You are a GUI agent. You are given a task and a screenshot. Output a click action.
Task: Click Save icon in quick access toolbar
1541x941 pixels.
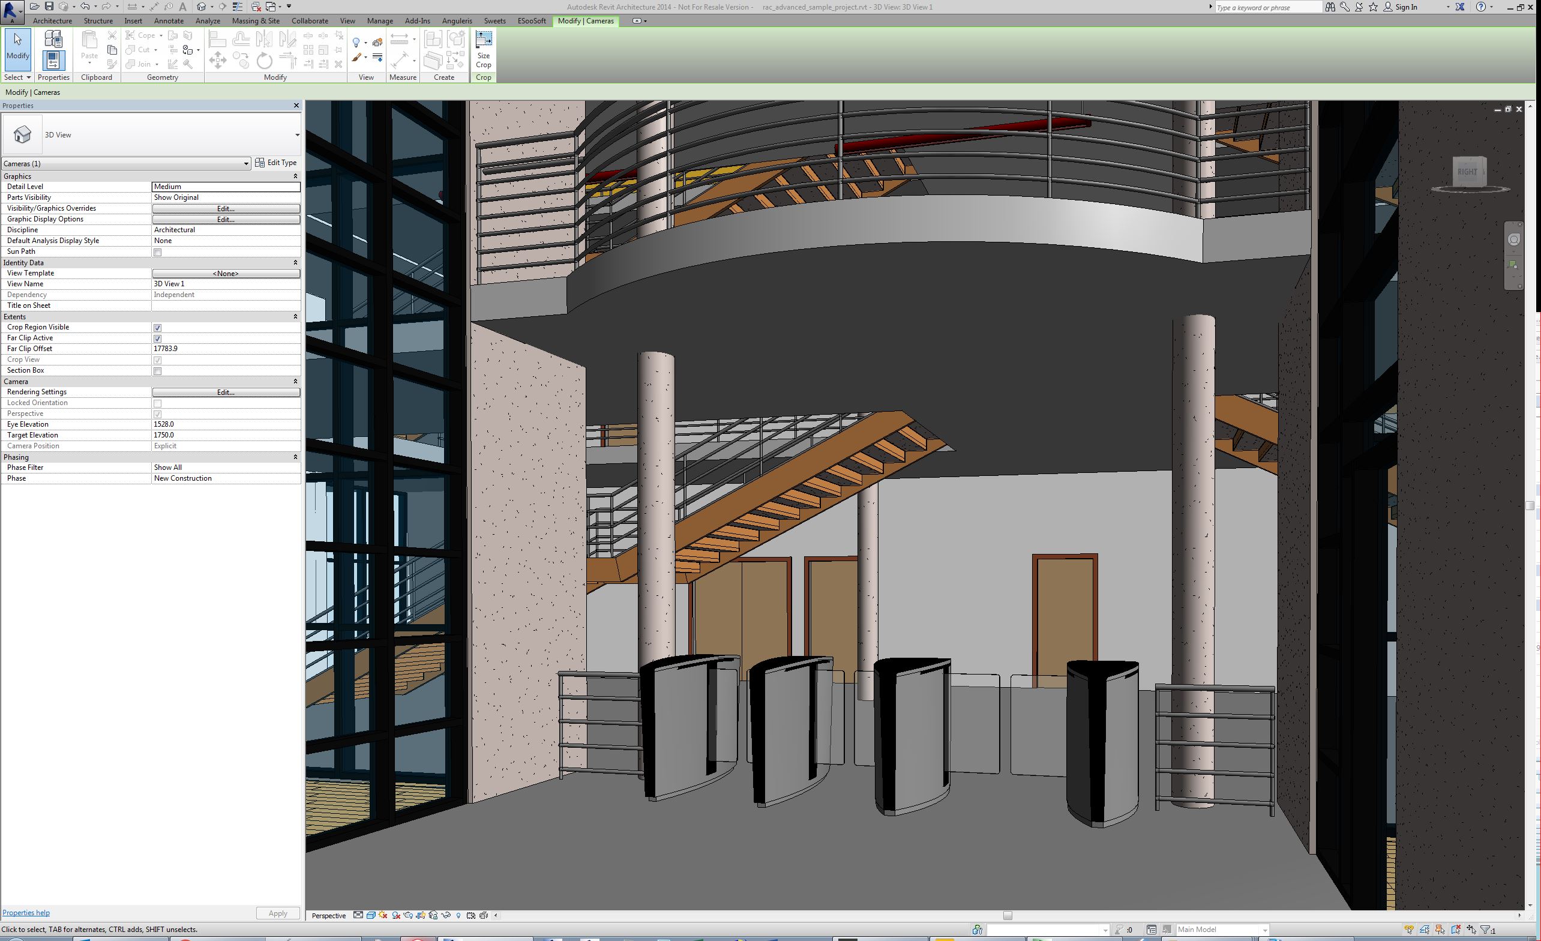(49, 6)
